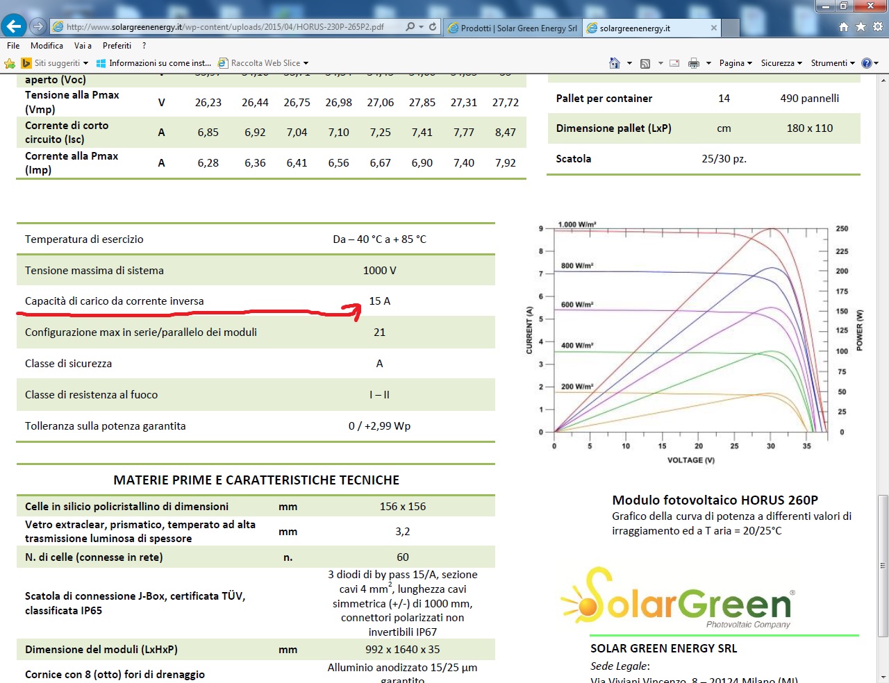Click the command bar Home icon

coord(615,63)
